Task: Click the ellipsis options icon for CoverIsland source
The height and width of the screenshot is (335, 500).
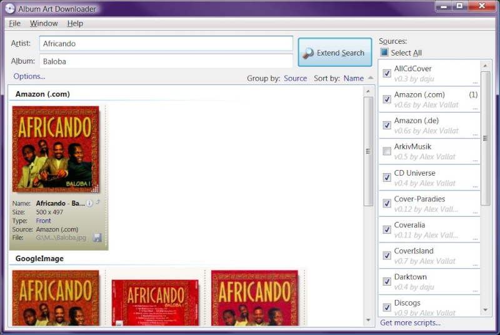Action: (x=475, y=265)
